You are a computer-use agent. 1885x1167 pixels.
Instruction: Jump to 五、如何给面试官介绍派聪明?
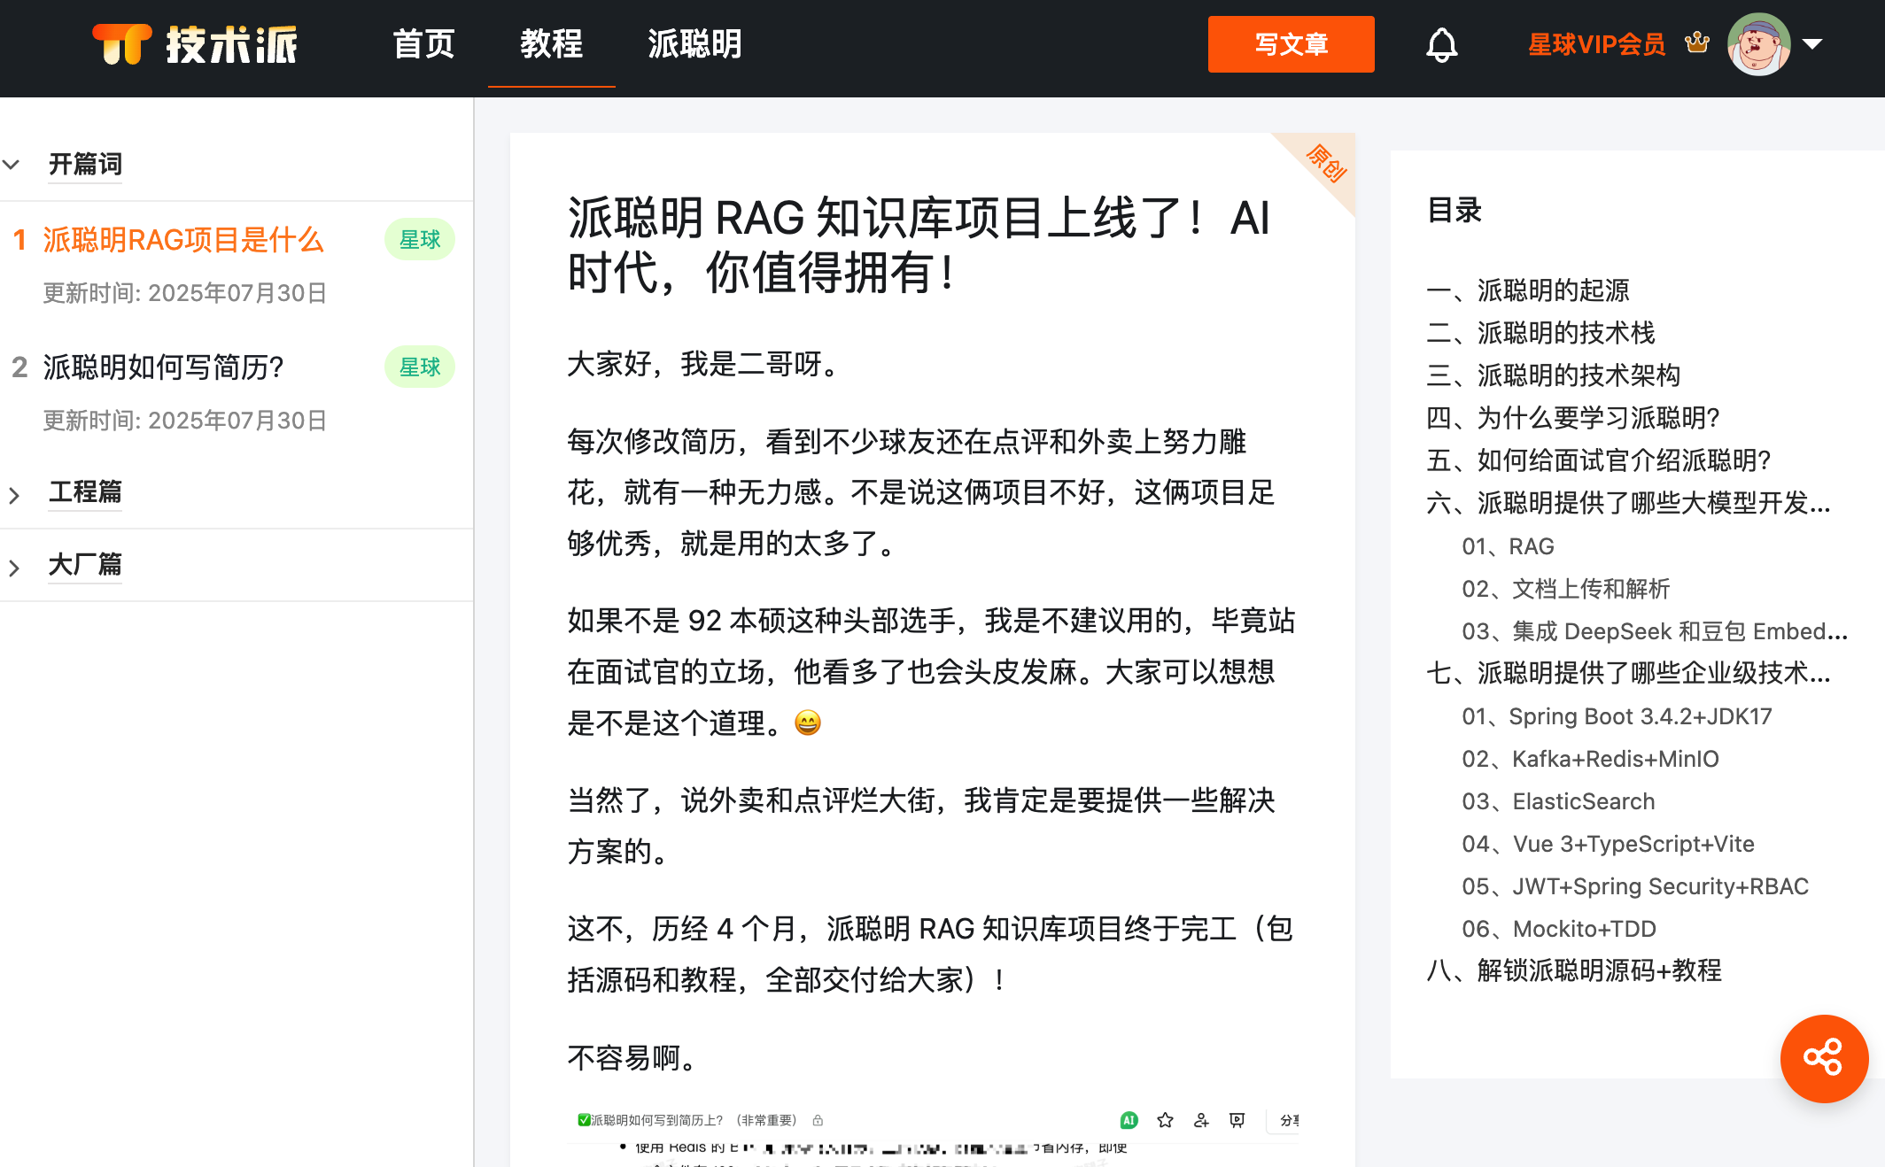pos(1598,460)
